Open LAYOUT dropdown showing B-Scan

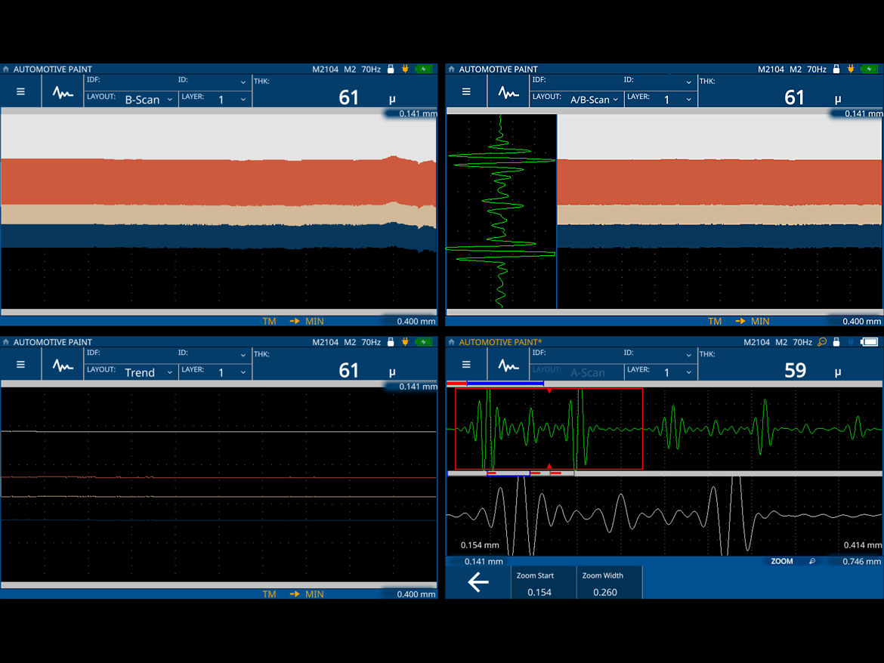(x=148, y=100)
